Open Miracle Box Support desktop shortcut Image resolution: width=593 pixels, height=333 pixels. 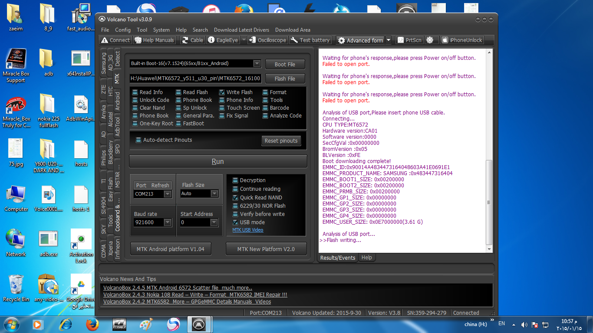pyautogui.click(x=16, y=65)
